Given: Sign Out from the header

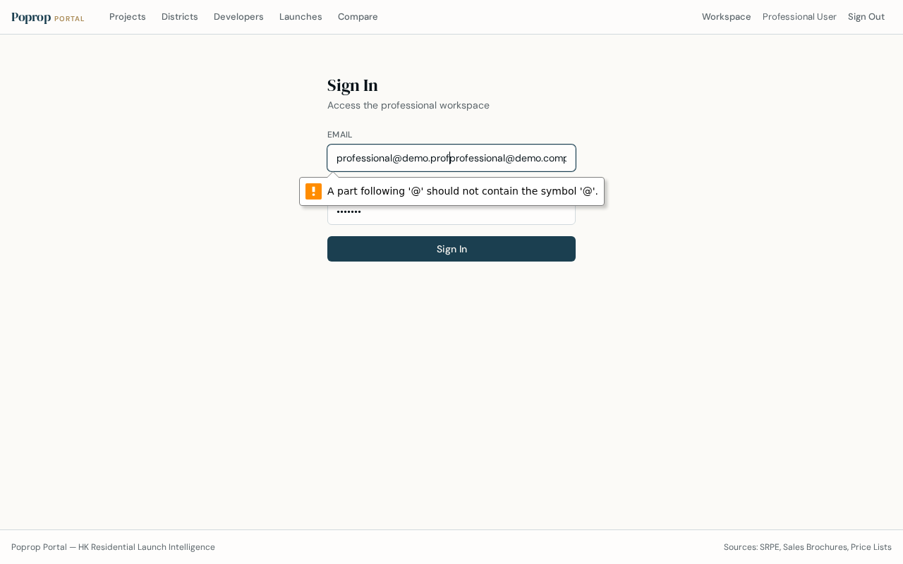Looking at the screenshot, I should (866, 17).
